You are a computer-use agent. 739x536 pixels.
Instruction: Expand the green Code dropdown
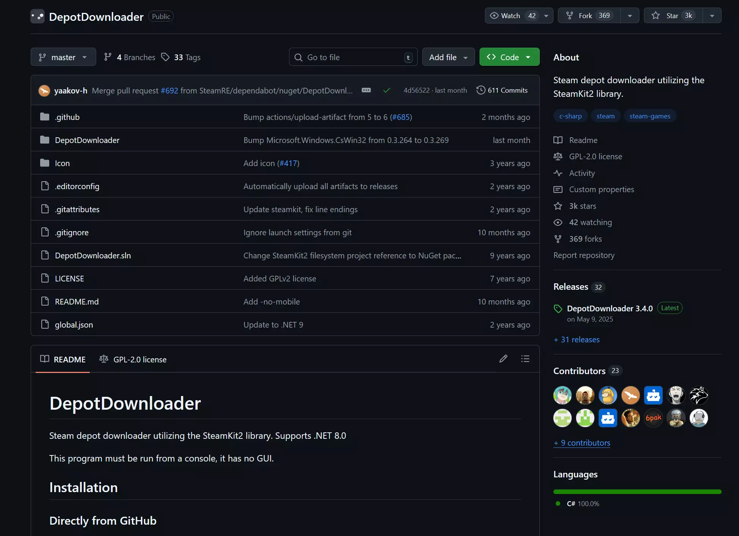coord(509,57)
